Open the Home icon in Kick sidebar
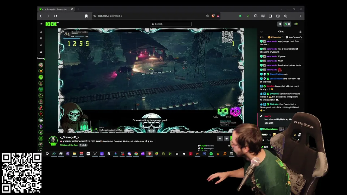Image resolution: width=347 pixels, height=195 pixels. click(x=41, y=32)
